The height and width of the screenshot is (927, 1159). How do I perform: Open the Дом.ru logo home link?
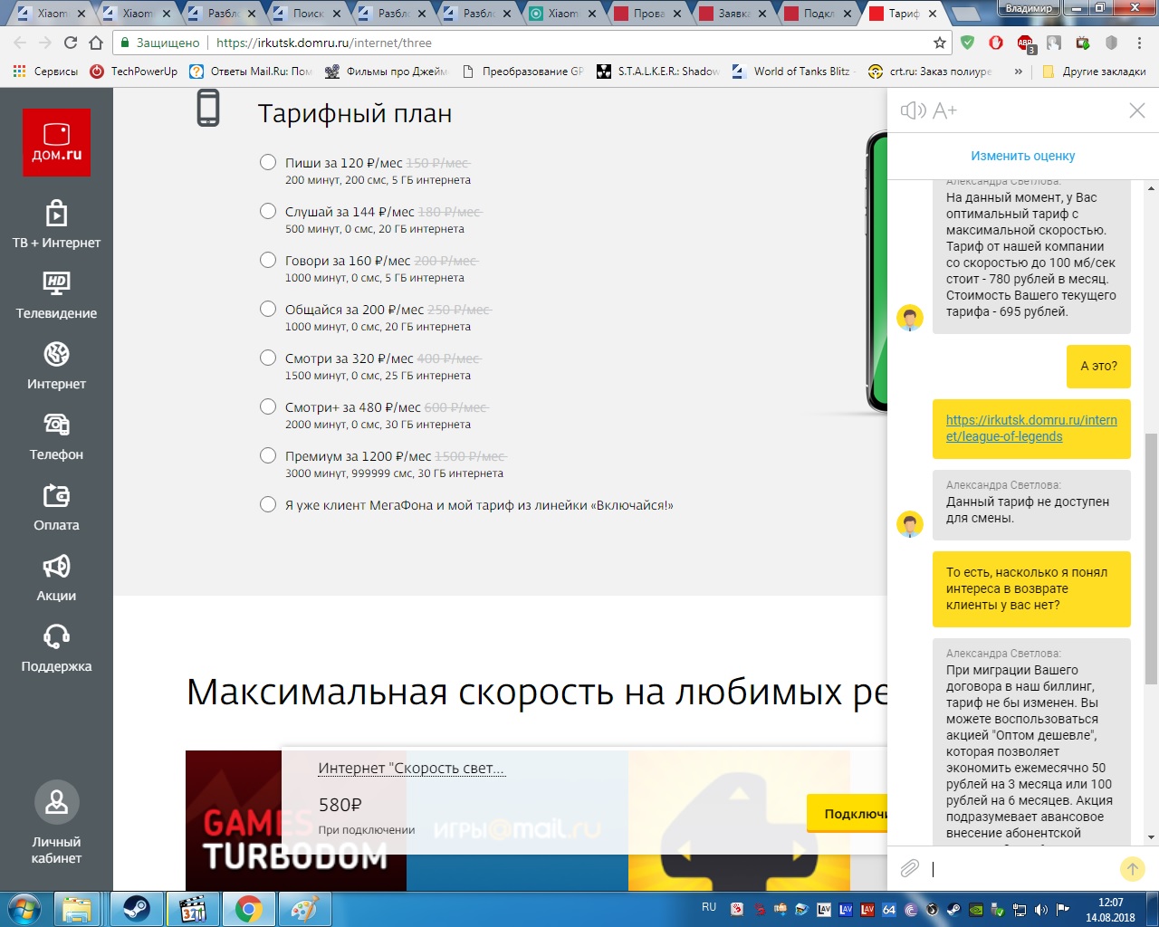point(56,142)
